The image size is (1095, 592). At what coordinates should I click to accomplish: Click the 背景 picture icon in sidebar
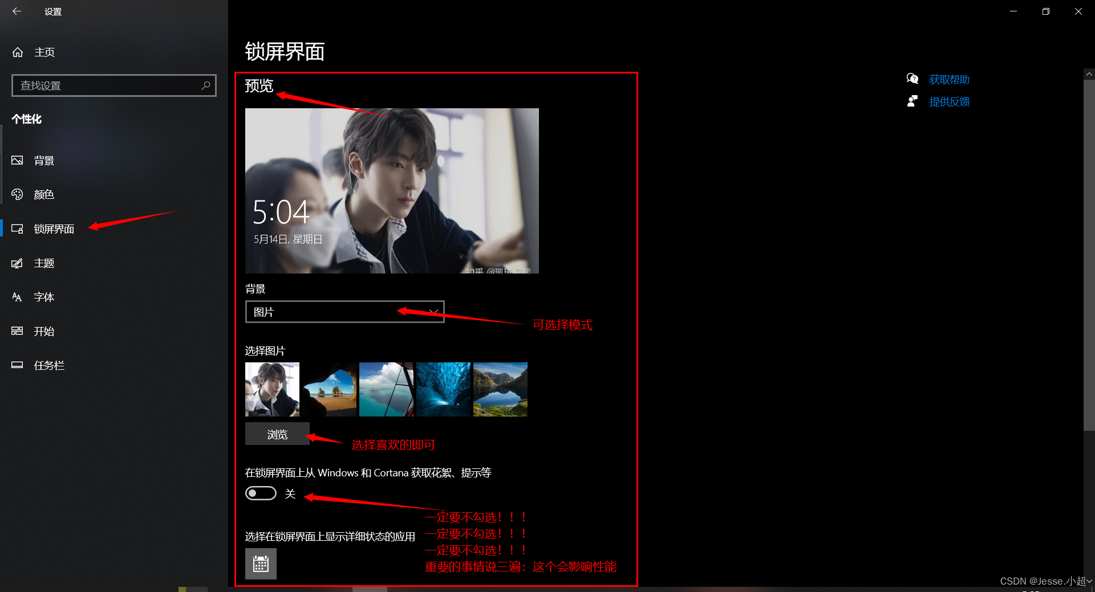[x=17, y=161]
